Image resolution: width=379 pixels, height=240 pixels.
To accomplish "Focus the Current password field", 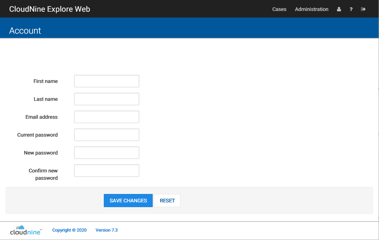I will tap(107, 135).
